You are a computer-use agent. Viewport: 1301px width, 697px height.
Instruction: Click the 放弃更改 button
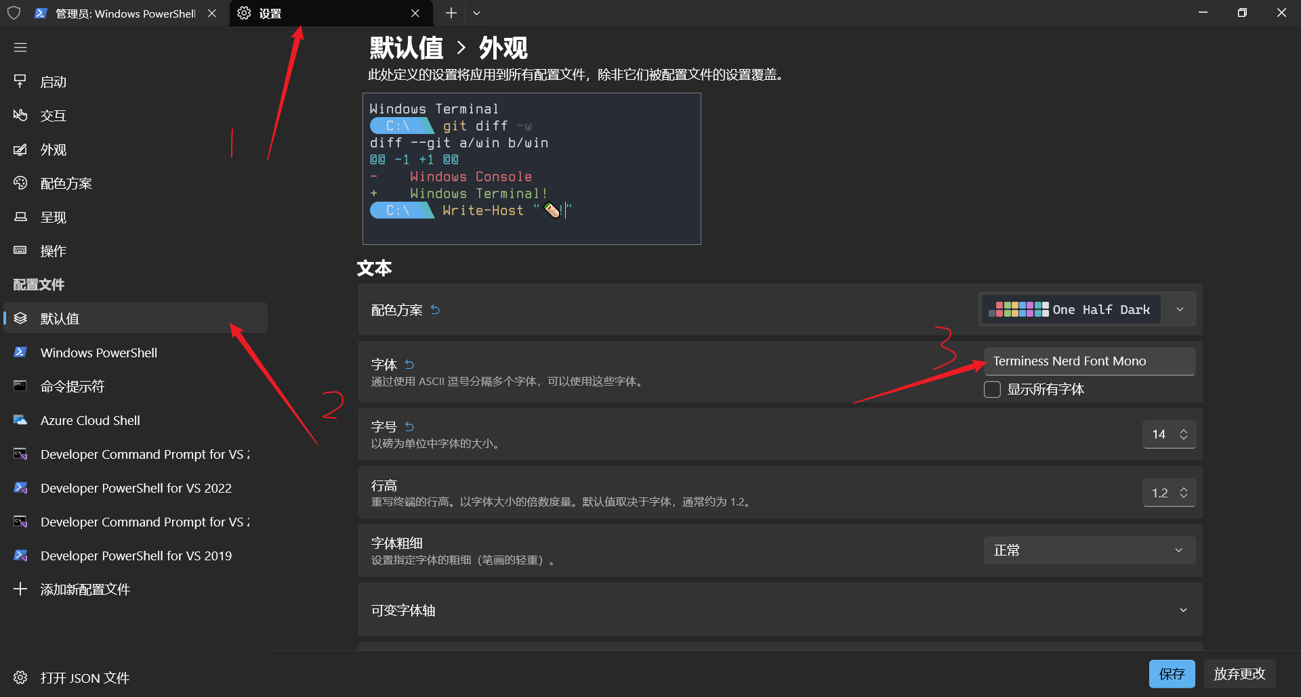[x=1239, y=674]
